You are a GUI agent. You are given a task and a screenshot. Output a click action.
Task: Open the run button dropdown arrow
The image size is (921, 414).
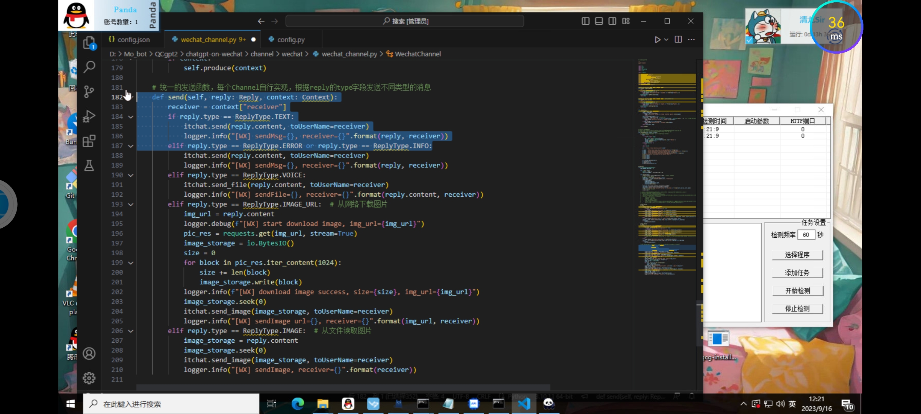[666, 39]
